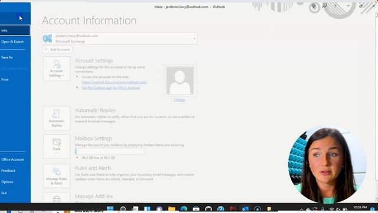
Task: Open File Explorer from the taskbar
Action: tap(172, 209)
